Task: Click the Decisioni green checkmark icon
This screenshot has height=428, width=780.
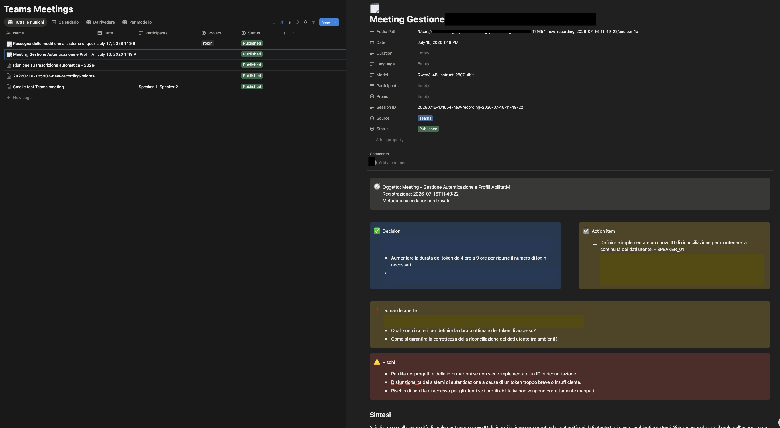Action: (x=377, y=231)
